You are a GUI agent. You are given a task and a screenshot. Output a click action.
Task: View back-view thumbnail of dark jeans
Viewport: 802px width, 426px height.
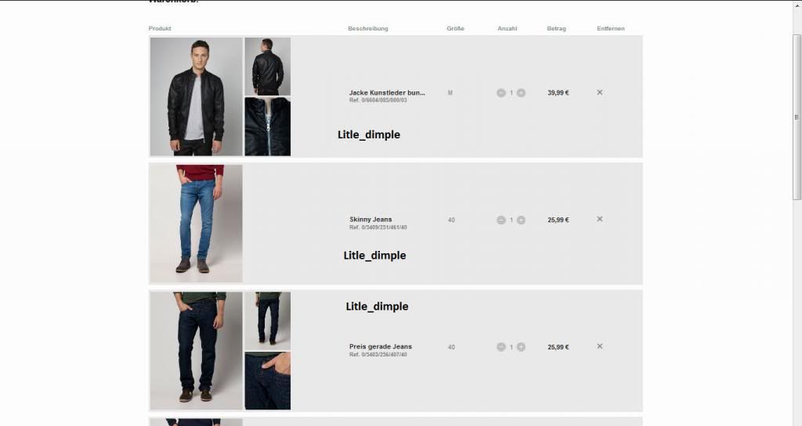[268, 321]
